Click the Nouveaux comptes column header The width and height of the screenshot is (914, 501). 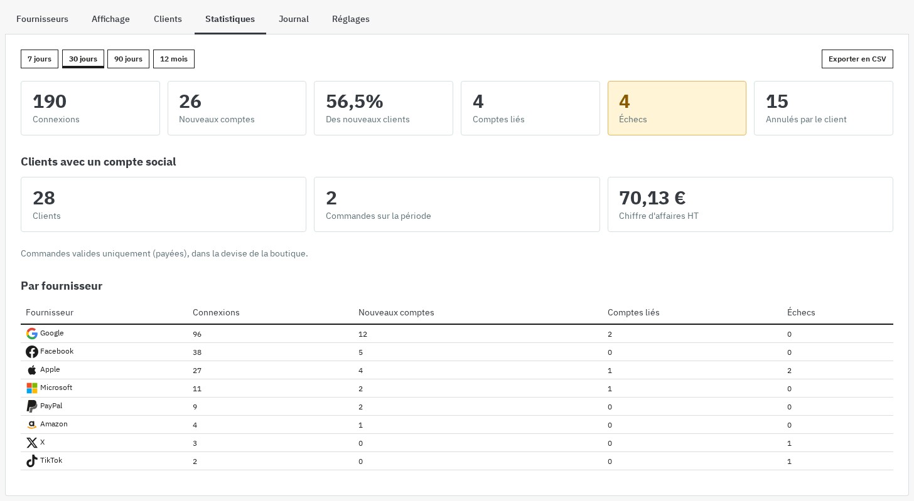396,312
